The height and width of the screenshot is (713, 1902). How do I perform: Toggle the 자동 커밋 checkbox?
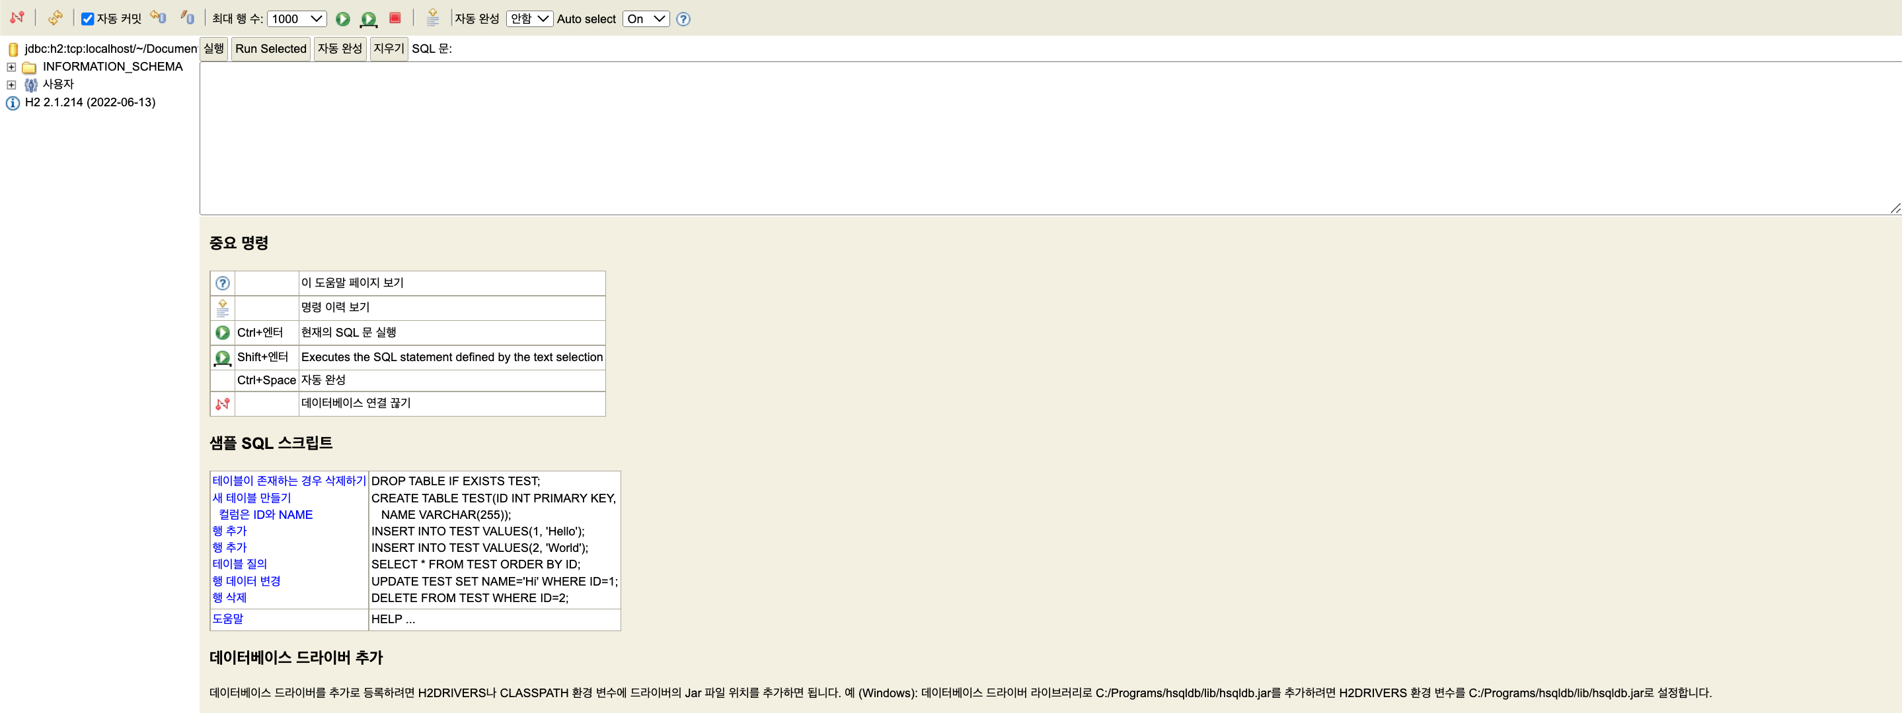(x=88, y=19)
